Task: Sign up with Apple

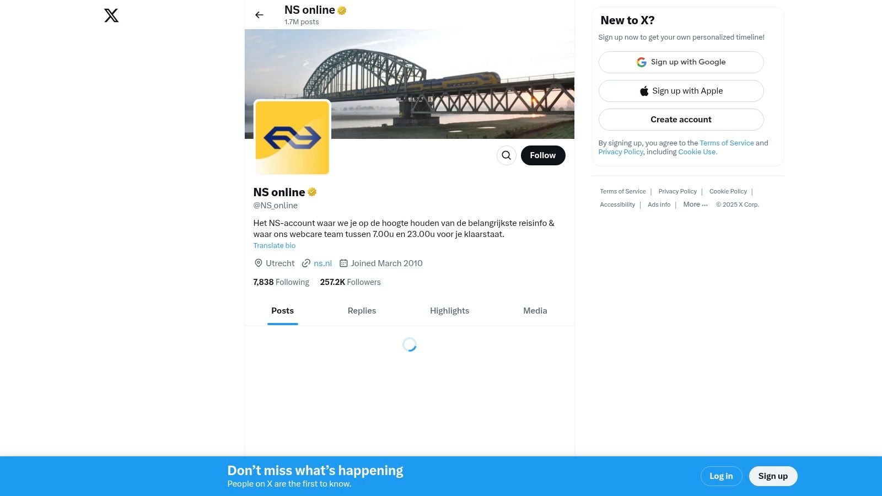Action: 681,91
